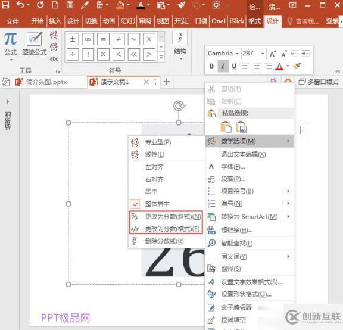The height and width of the screenshot is (330, 343).
Task: Insert the greater-than symbol
Action: (x=149, y=54)
